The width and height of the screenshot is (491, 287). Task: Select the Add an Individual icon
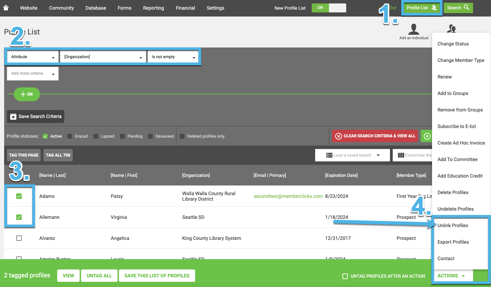pyautogui.click(x=413, y=29)
